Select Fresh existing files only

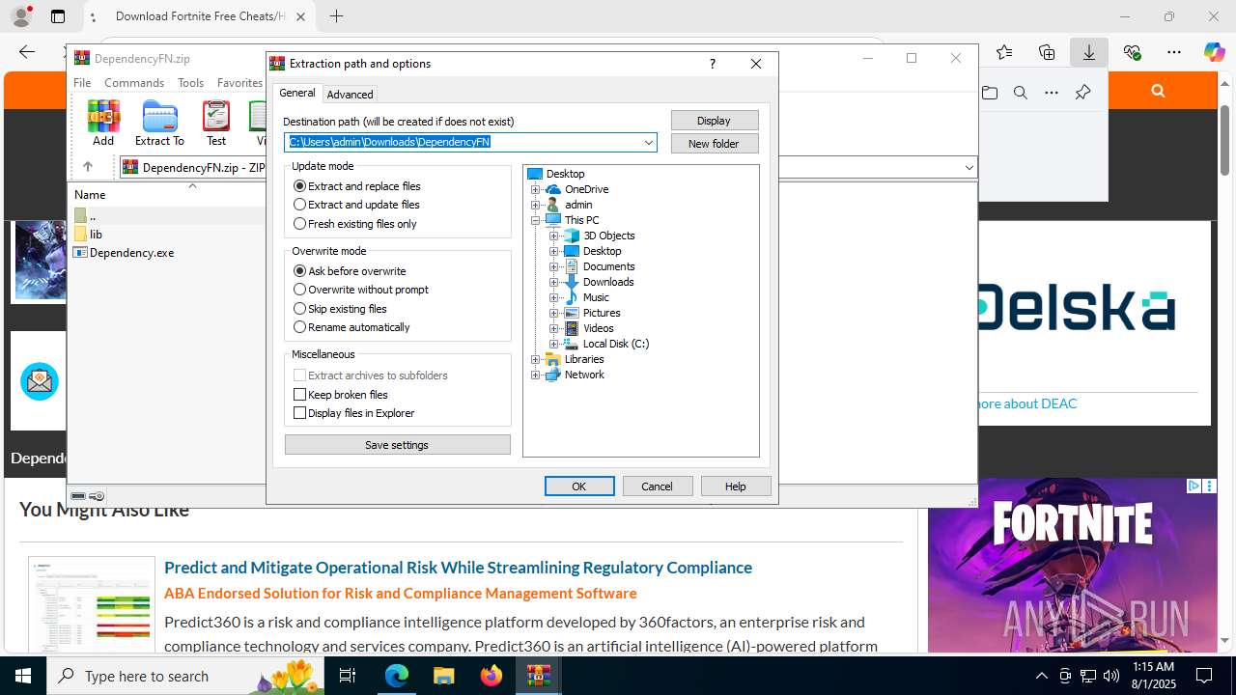click(x=355, y=224)
